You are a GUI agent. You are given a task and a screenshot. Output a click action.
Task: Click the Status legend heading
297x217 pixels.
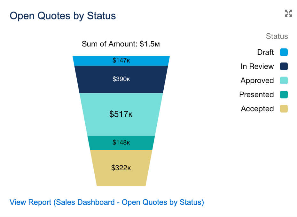[277, 36]
